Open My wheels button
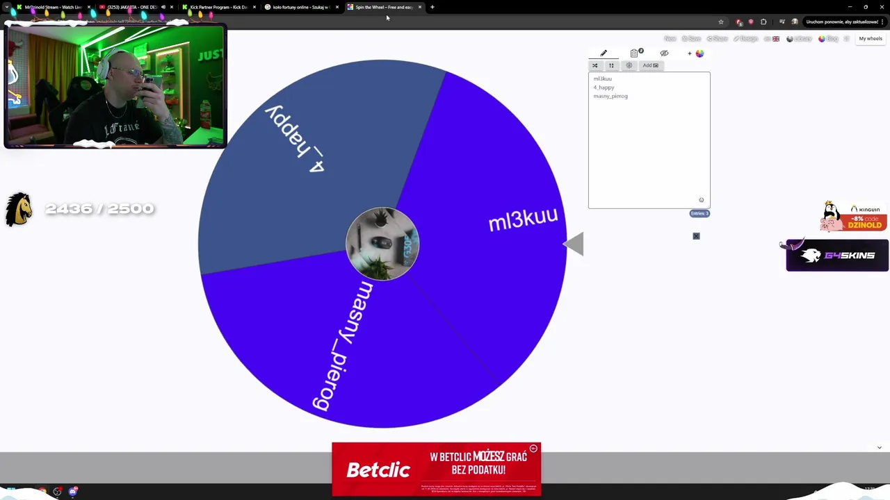The image size is (890, 500). (871, 39)
